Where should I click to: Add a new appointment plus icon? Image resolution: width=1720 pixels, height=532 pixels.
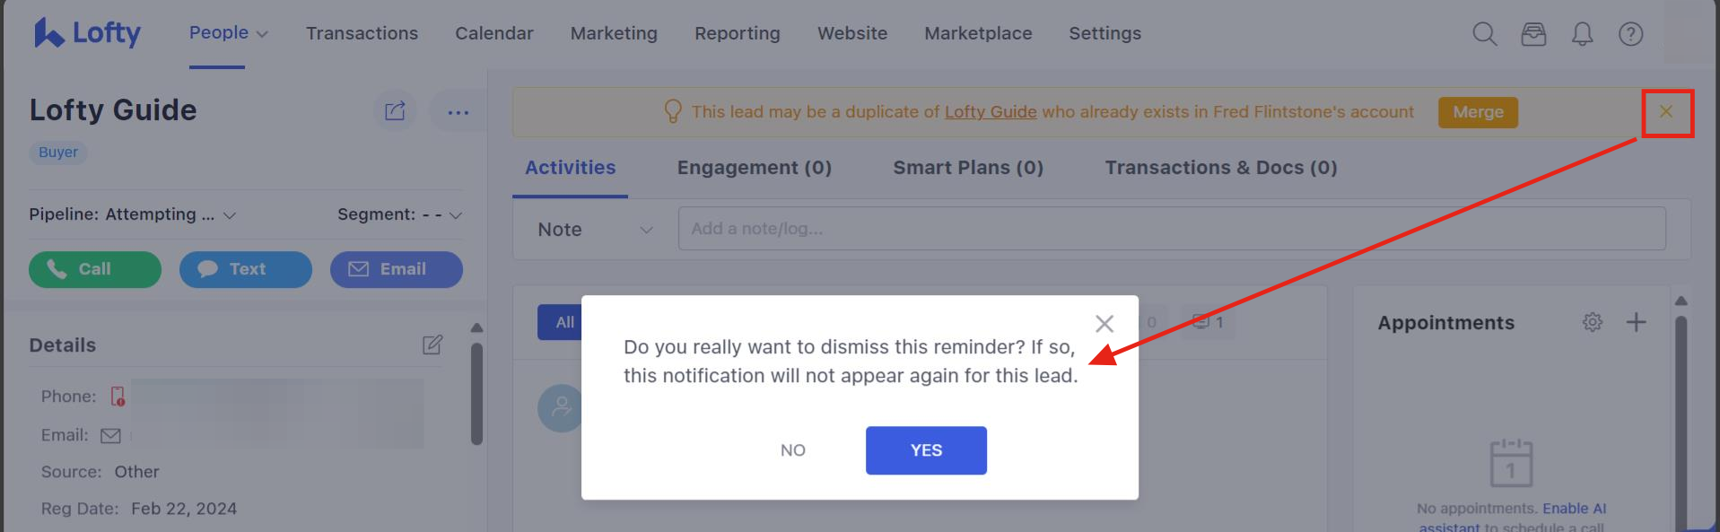click(1636, 322)
